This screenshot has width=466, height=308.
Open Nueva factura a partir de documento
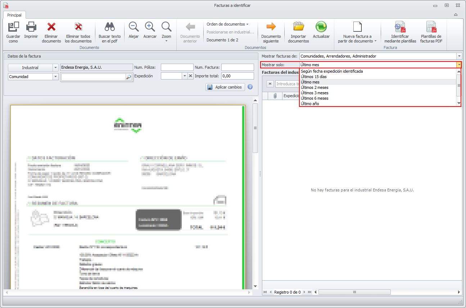pyautogui.click(x=357, y=32)
